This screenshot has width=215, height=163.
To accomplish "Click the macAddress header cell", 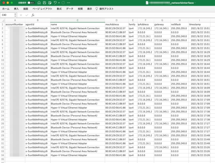I will coord(117,24).
